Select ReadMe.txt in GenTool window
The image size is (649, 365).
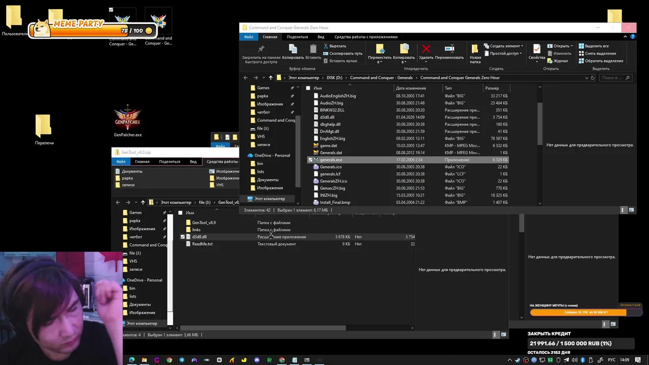coord(202,244)
